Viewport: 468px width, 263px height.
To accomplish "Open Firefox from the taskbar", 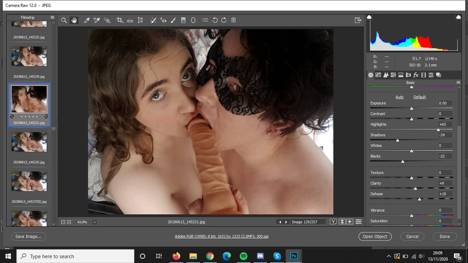I will [176, 256].
